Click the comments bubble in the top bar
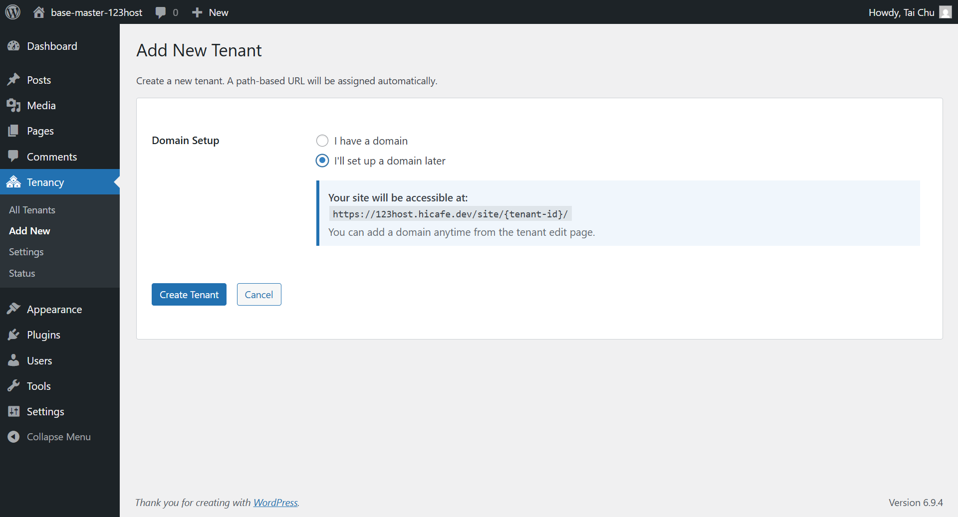The width and height of the screenshot is (958, 517). tap(160, 11)
